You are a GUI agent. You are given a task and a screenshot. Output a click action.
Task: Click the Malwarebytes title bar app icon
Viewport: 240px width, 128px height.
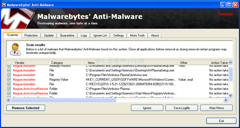pos(4,4)
